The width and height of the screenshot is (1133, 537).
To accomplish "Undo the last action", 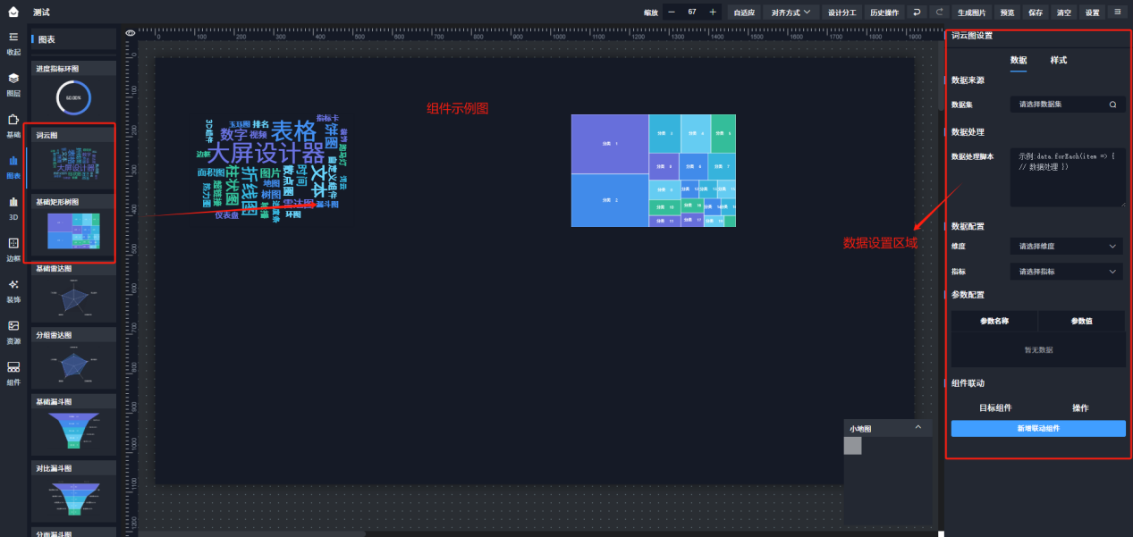I will [917, 13].
